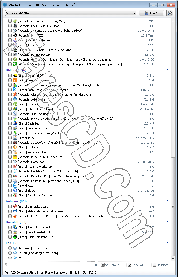Select the MD5 & SHA-1 CheckSum row
Screen dimensions: 178x277
coord(81,157)
